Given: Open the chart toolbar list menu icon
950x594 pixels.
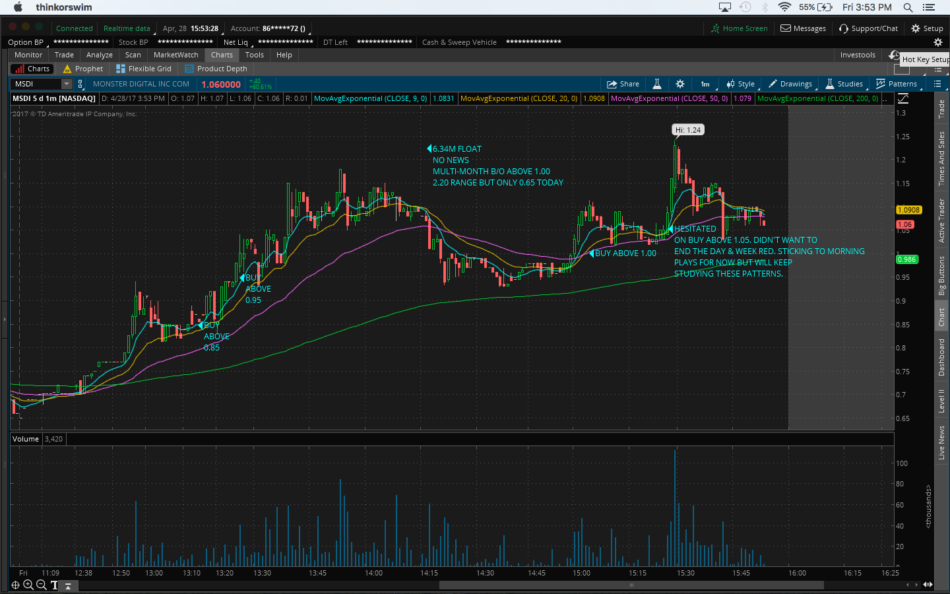Looking at the screenshot, I should pos(937,84).
